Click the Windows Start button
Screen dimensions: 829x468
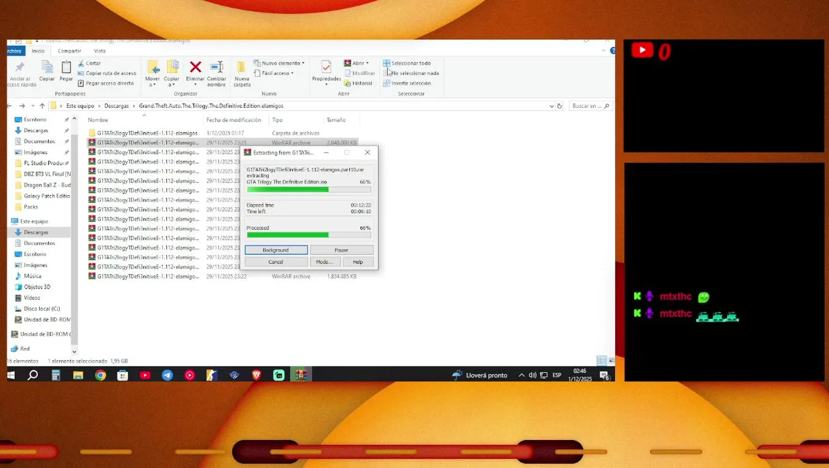(11, 375)
